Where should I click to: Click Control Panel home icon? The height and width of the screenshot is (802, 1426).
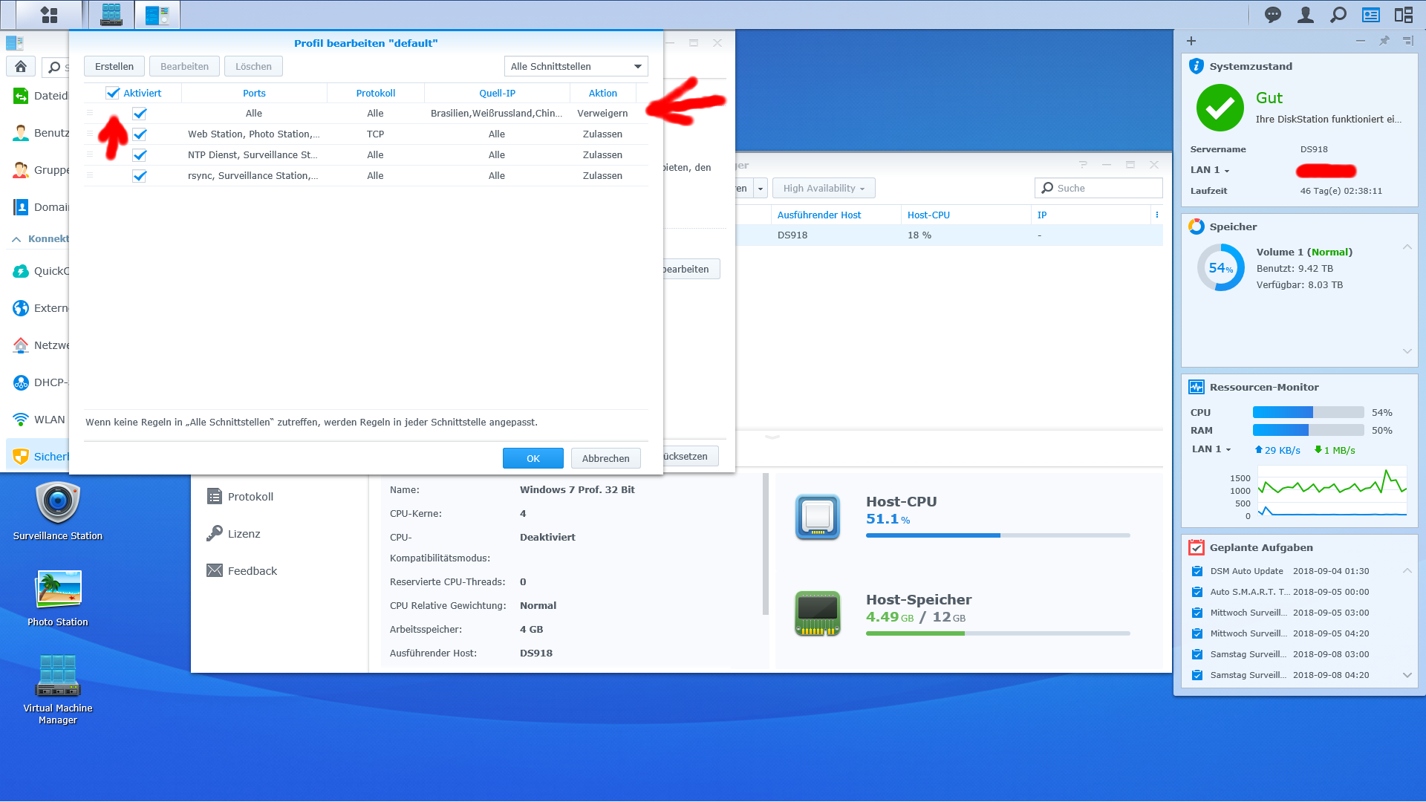click(x=21, y=67)
